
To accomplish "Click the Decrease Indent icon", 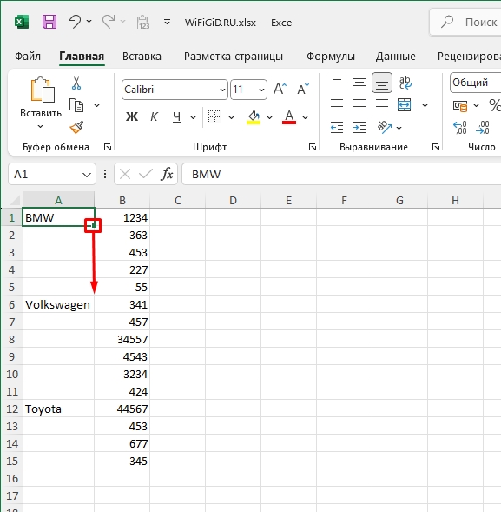I will [x=337, y=127].
